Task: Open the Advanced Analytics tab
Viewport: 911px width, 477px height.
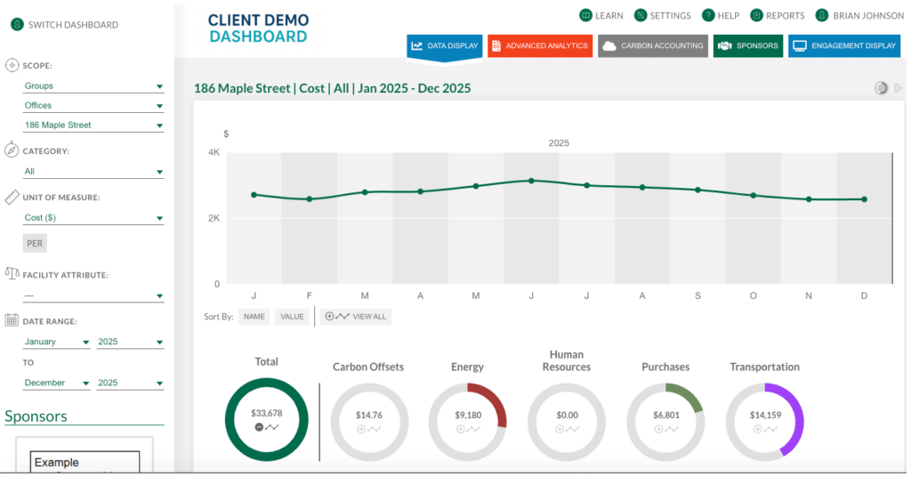Action: 540,45
